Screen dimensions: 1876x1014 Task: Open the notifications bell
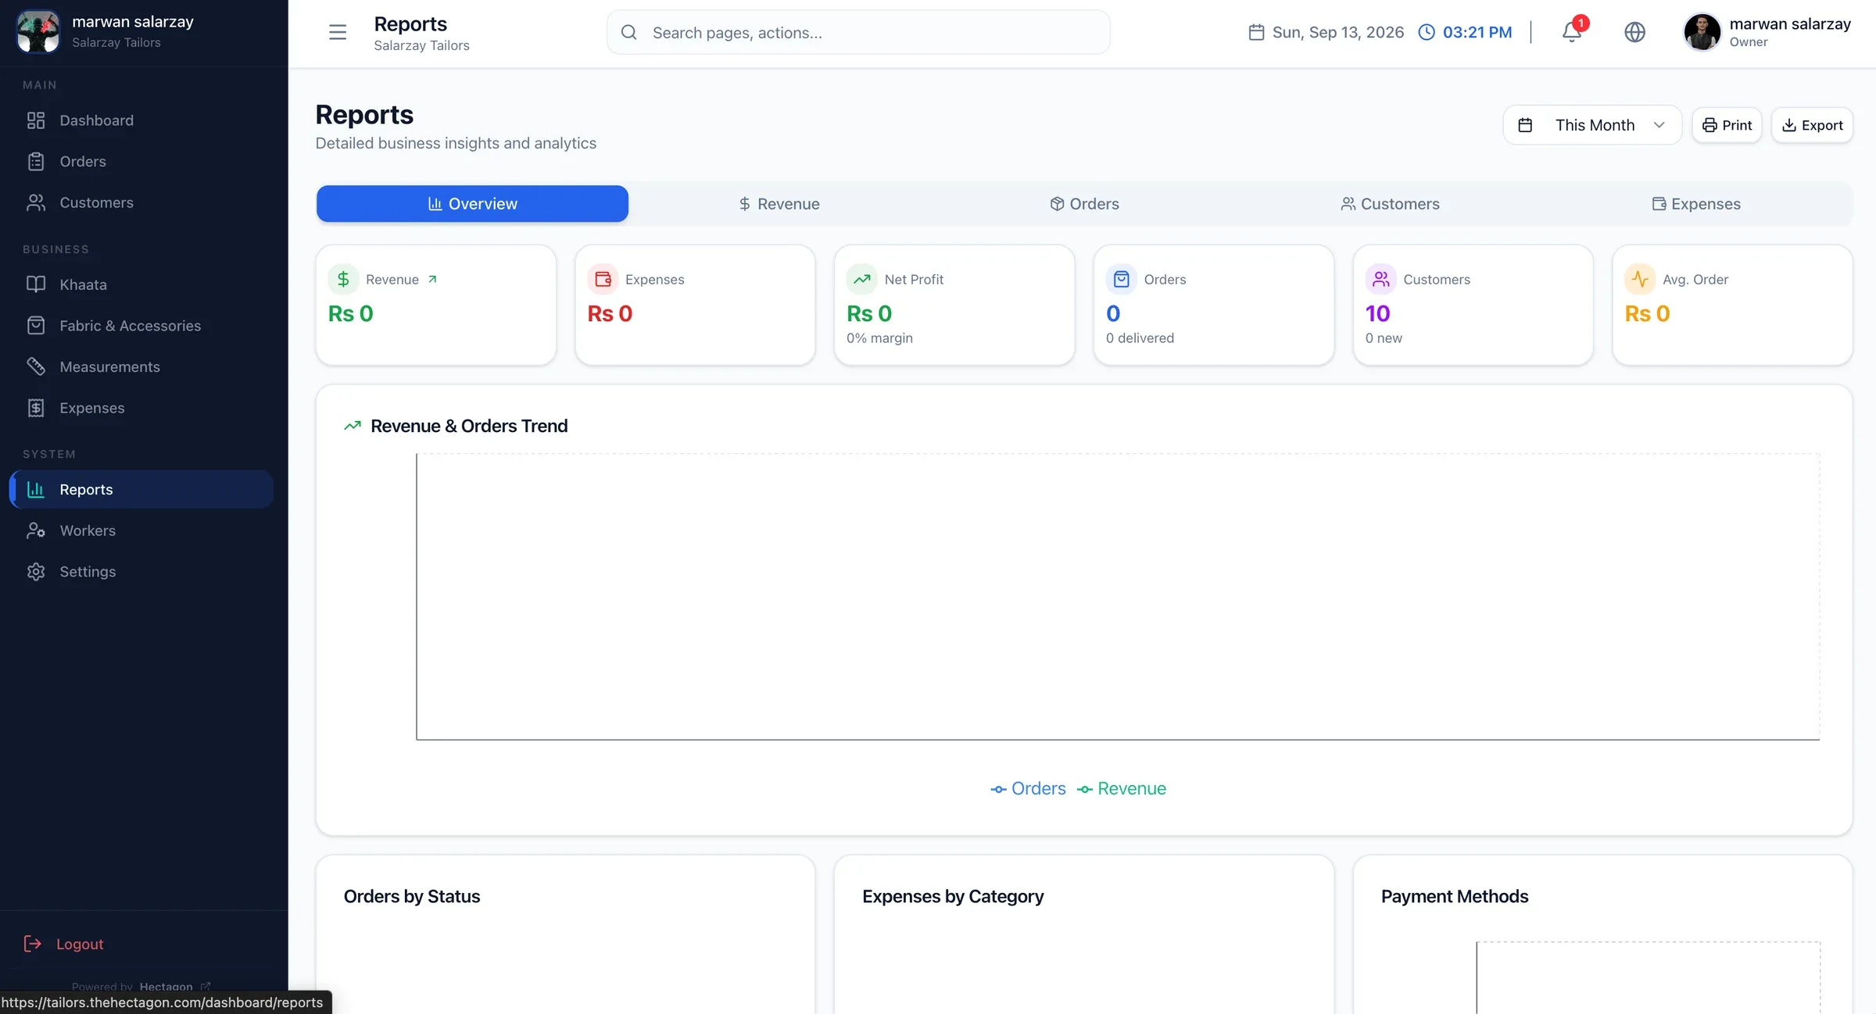[x=1572, y=32]
